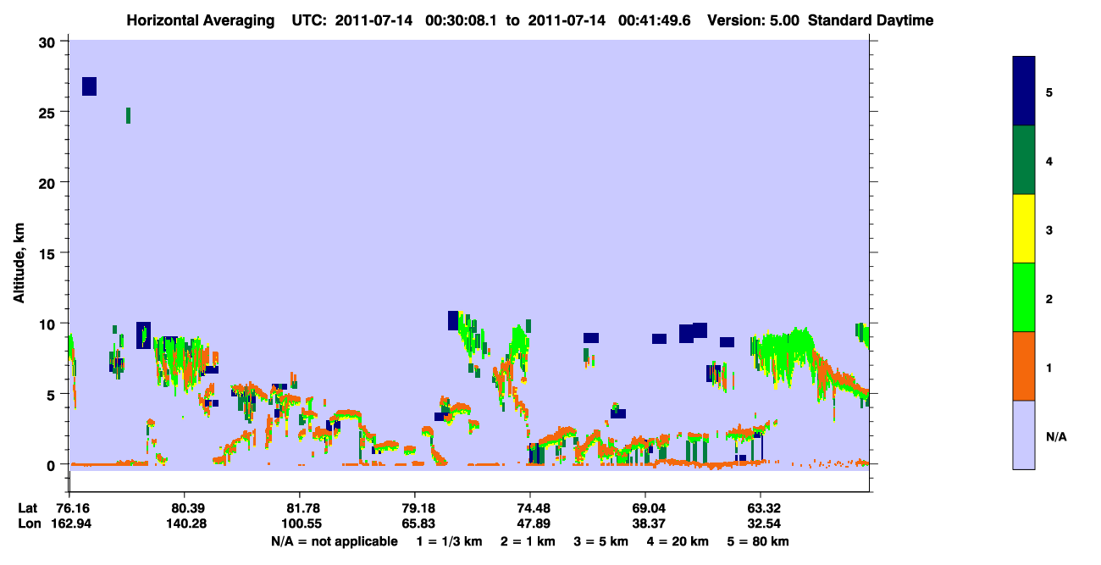
Task: Click the dark green colorbar segment labeled 4
Action: (1024, 160)
